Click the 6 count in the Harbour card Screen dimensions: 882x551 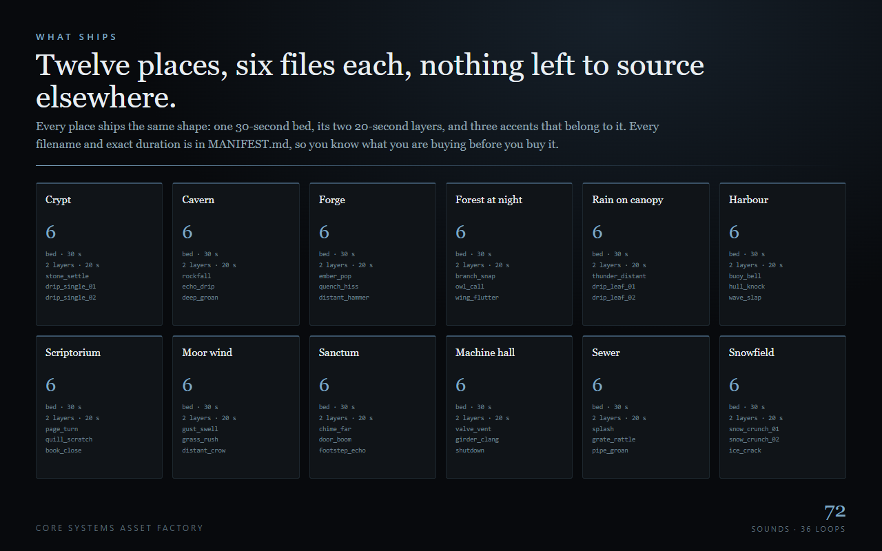coord(734,232)
